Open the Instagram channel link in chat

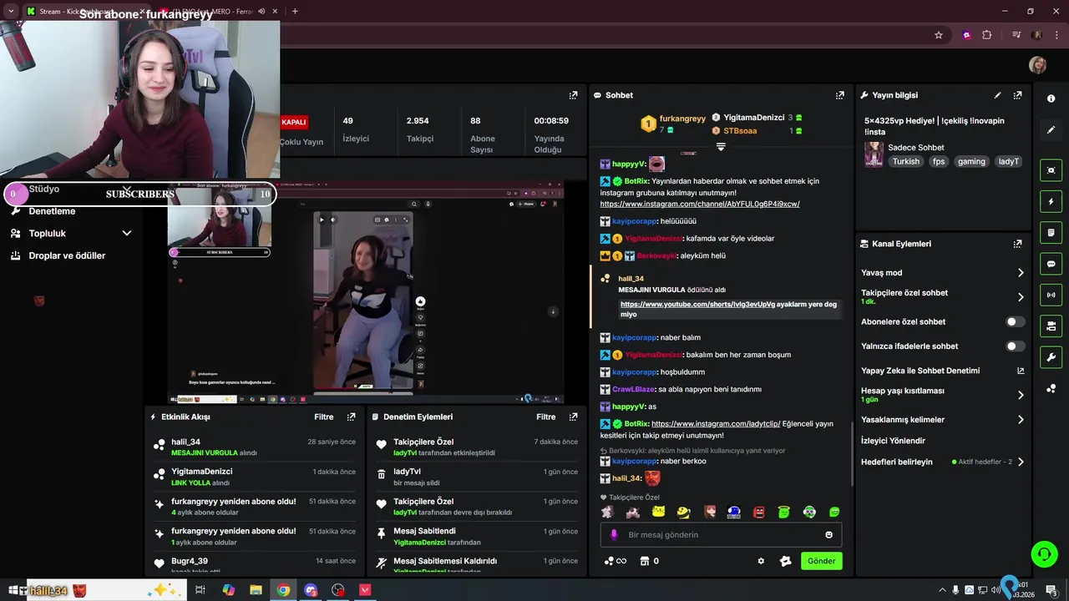pyautogui.click(x=699, y=204)
